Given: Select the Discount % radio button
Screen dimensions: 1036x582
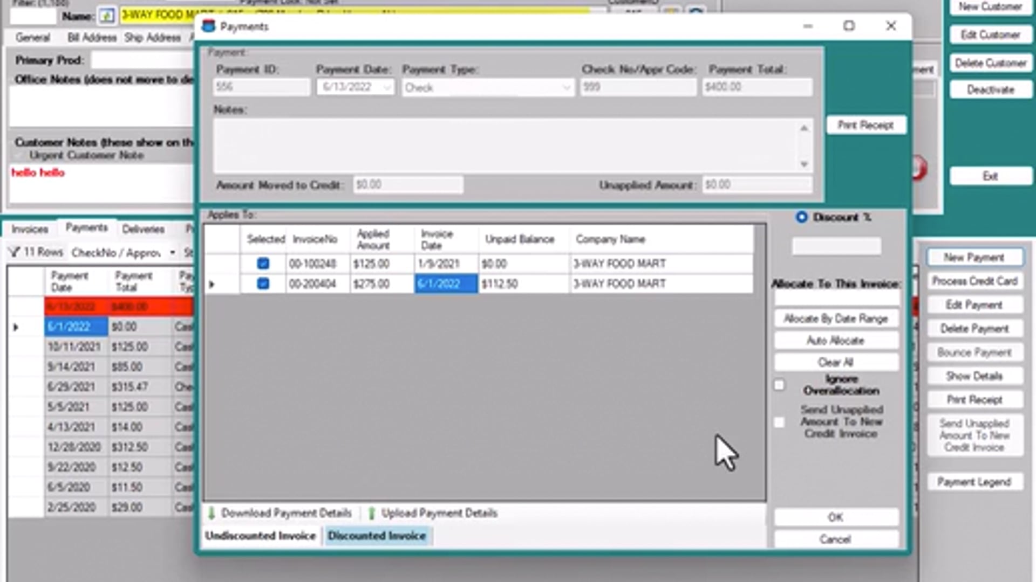Looking at the screenshot, I should coord(801,217).
